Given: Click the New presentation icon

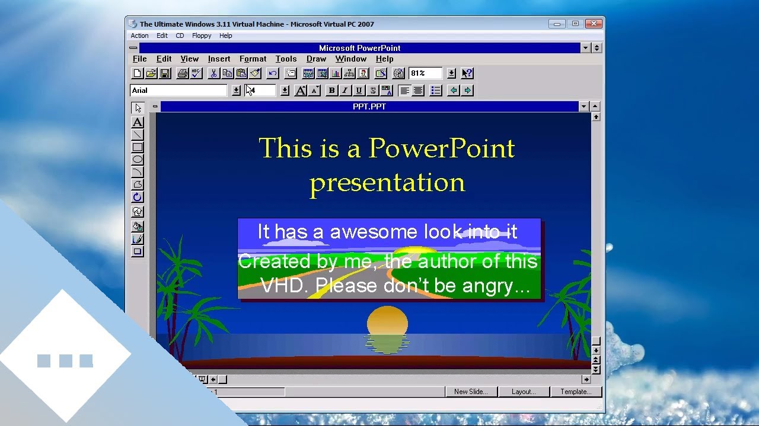Looking at the screenshot, I should (138, 73).
